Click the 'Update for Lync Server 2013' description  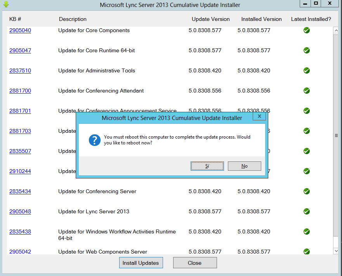[94, 211]
